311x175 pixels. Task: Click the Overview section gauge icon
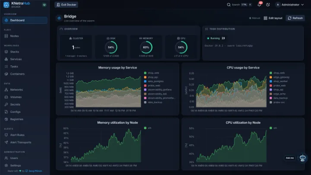tap(61, 29)
